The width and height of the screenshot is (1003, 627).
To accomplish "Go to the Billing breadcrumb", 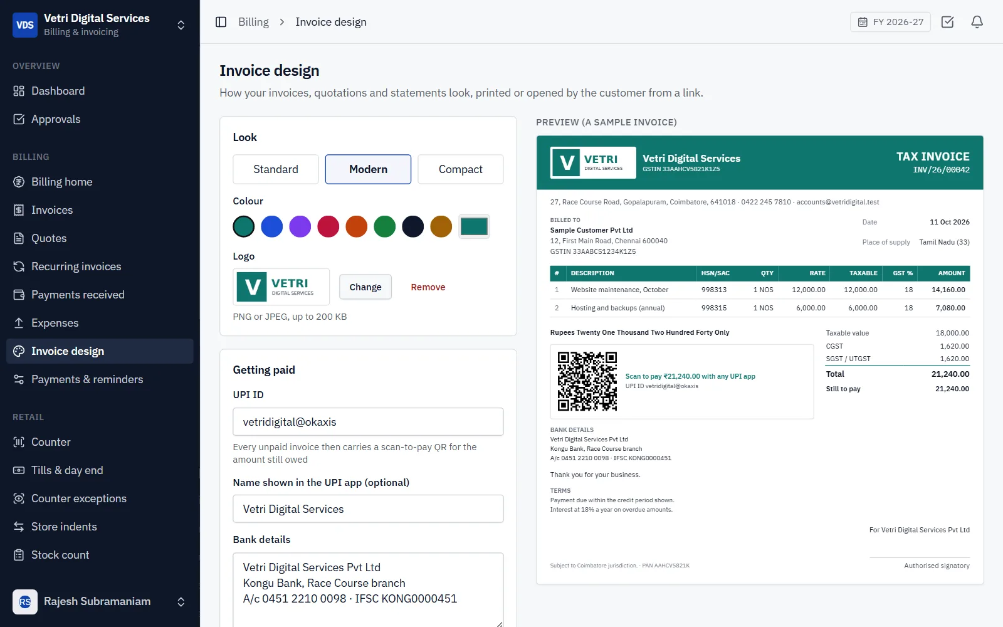I will tap(253, 22).
